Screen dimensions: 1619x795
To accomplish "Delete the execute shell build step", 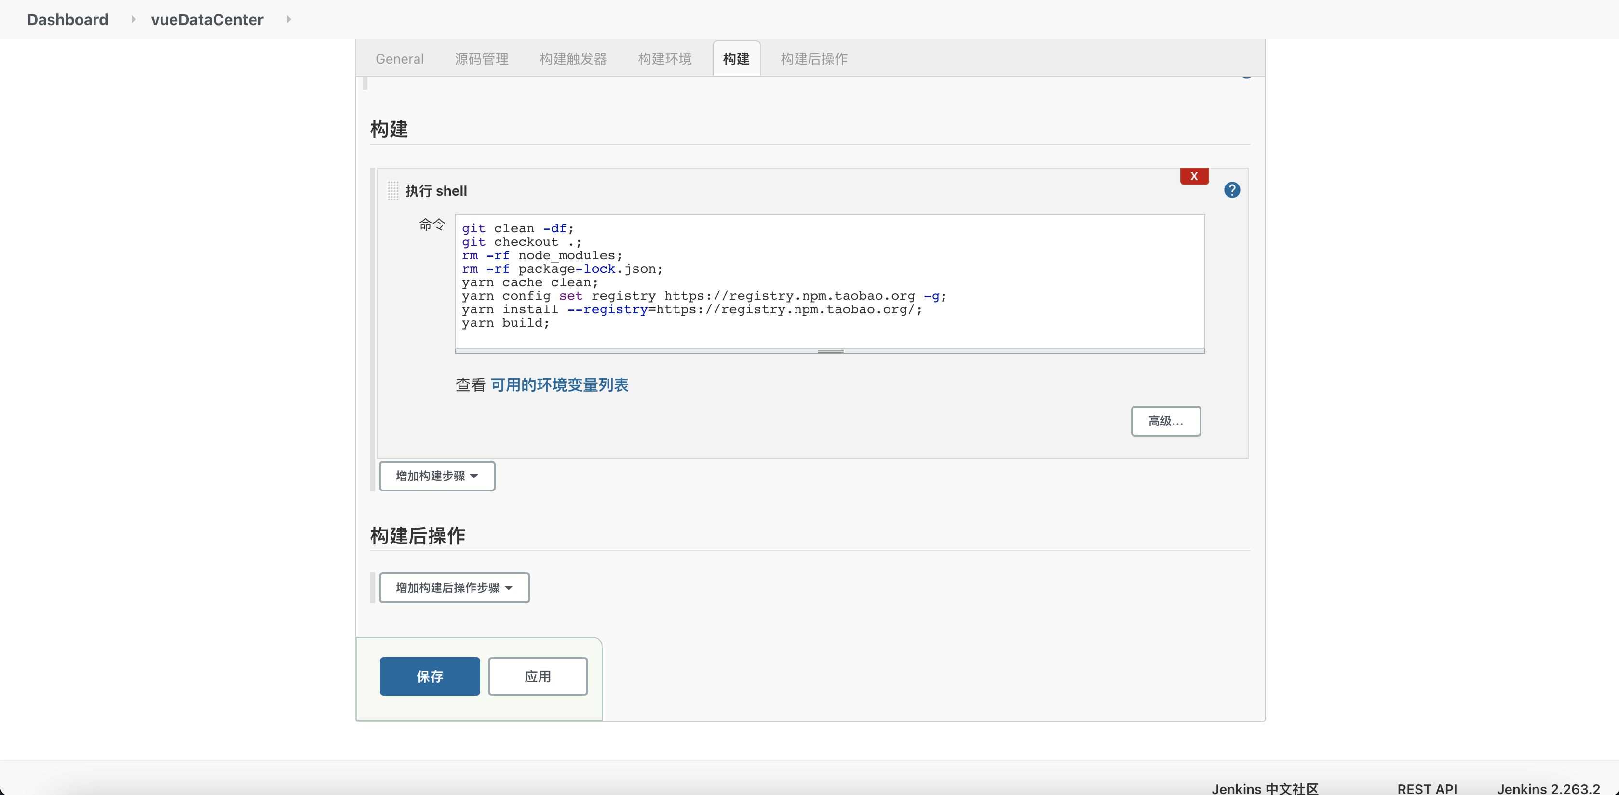I will [x=1194, y=176].
